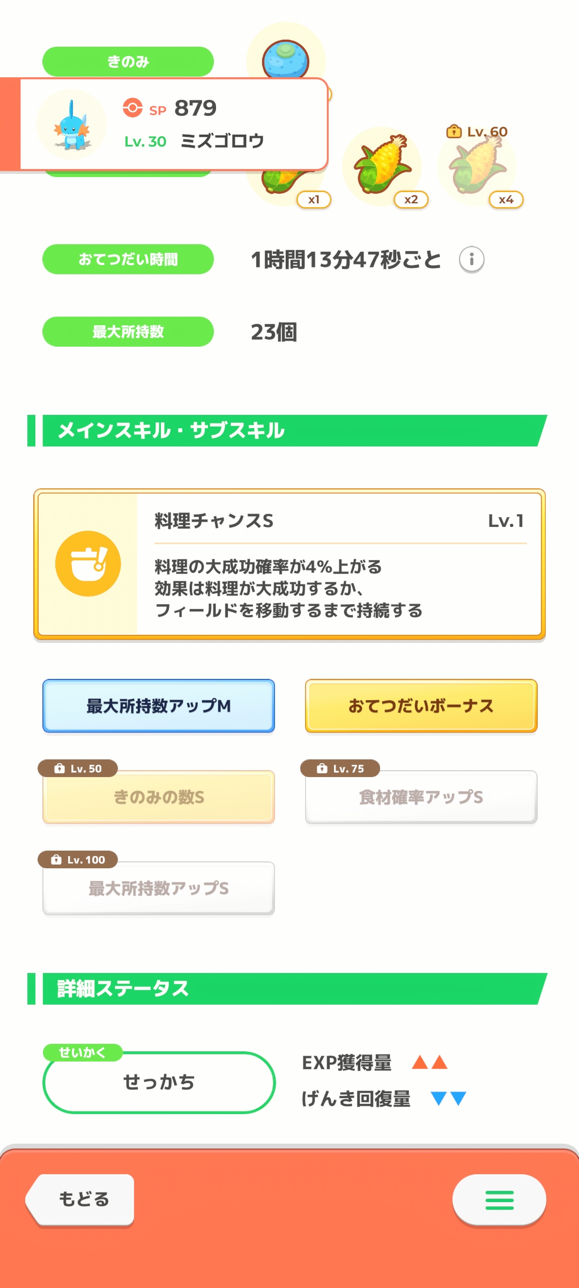Tap the locked 最大所持数アップS skill
The image size is (579, 1288).
point(159,888)
